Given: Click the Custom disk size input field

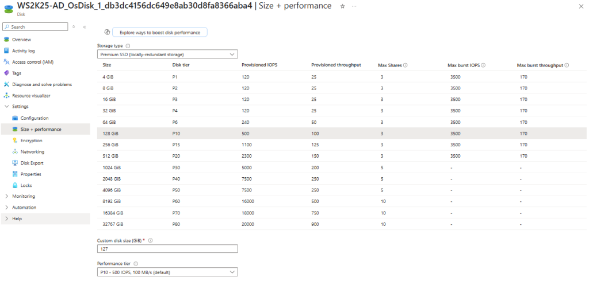Looking at the screenshot, I should [x=167, y=249].
